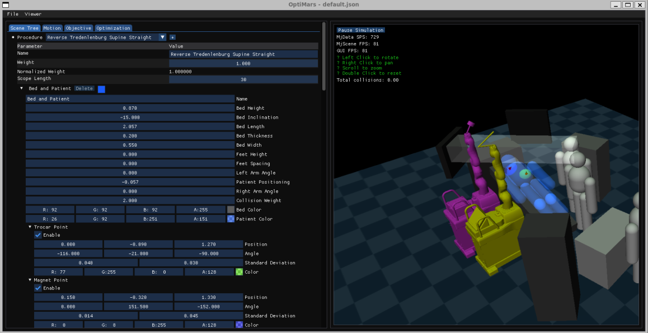Screen dimensions: 648x333
Task: Open the Bed Color swatch picker
Action: (x=231, y=210)
